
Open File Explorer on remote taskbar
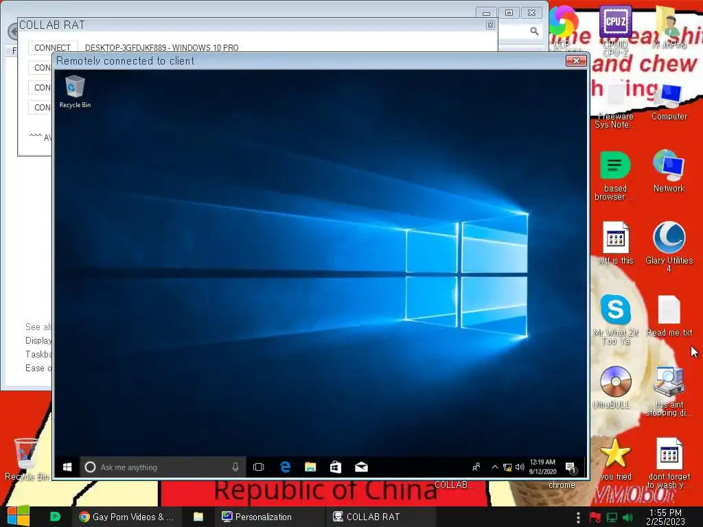pyautogui.click(x=310, y=467)
